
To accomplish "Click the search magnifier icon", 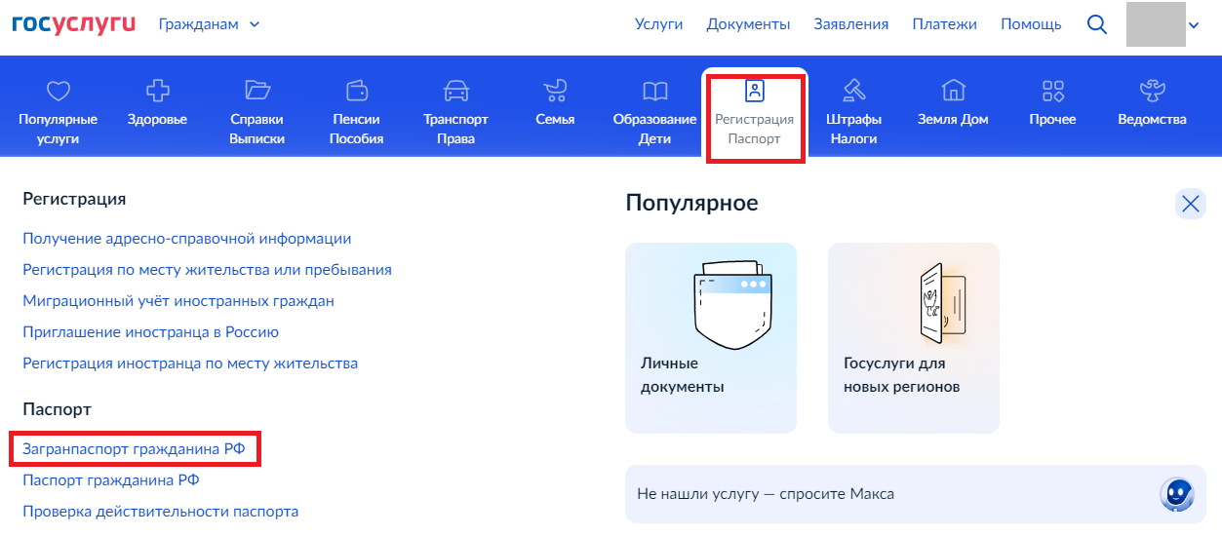I will [1097, 24].
